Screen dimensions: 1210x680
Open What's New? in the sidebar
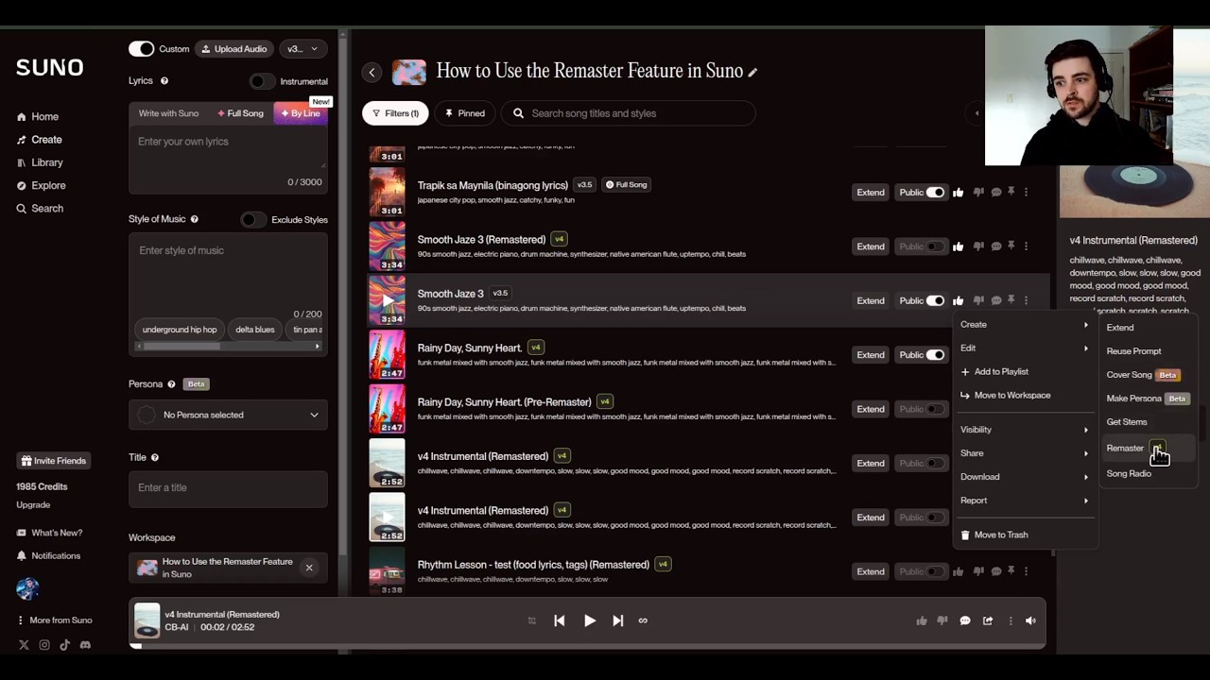49,533
